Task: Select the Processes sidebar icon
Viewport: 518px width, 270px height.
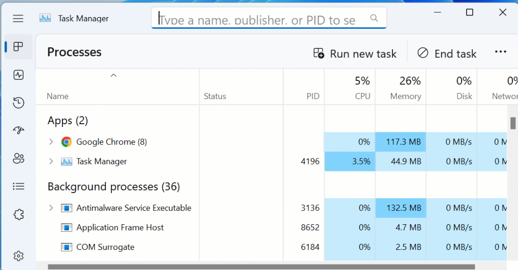Action: click(19, 47)
